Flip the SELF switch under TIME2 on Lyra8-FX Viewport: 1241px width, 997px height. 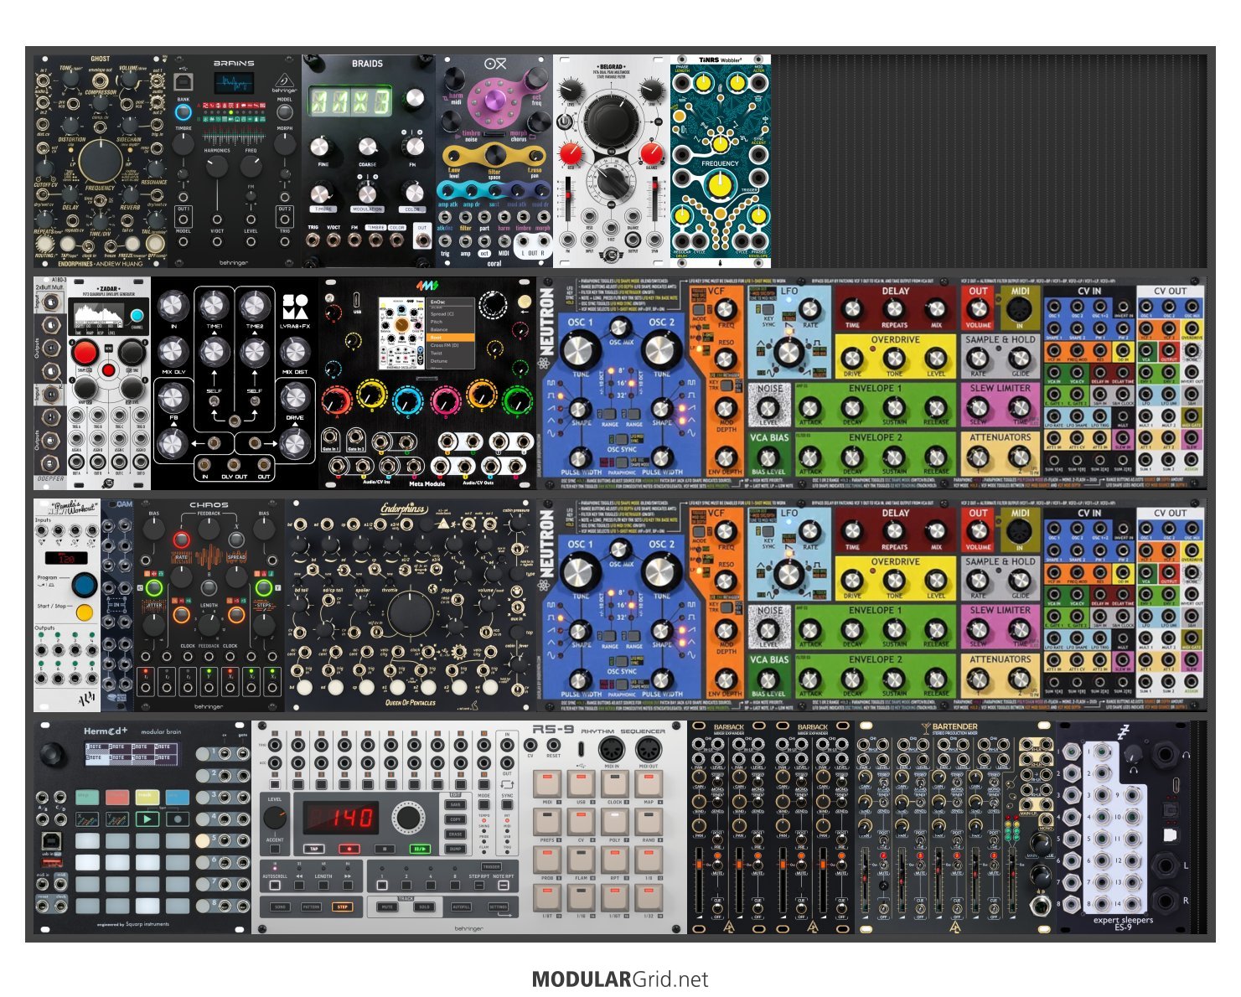pyautogui.click(x=254, y=401)
